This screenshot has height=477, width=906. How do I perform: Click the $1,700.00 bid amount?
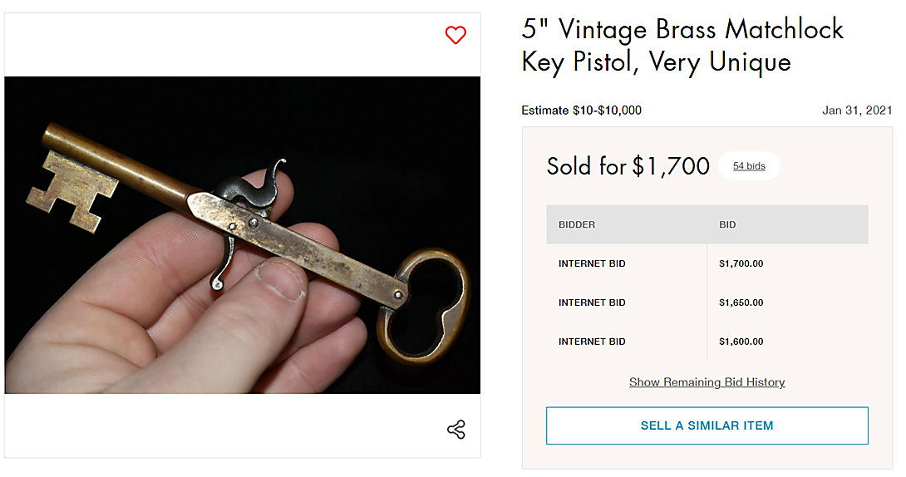click(x=741, y=263)
